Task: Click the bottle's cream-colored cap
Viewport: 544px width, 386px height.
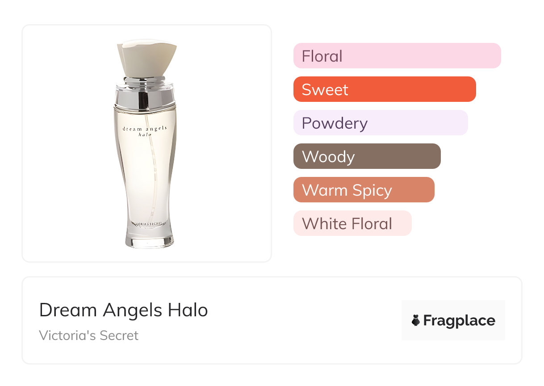Action: [x=147, y=58]
